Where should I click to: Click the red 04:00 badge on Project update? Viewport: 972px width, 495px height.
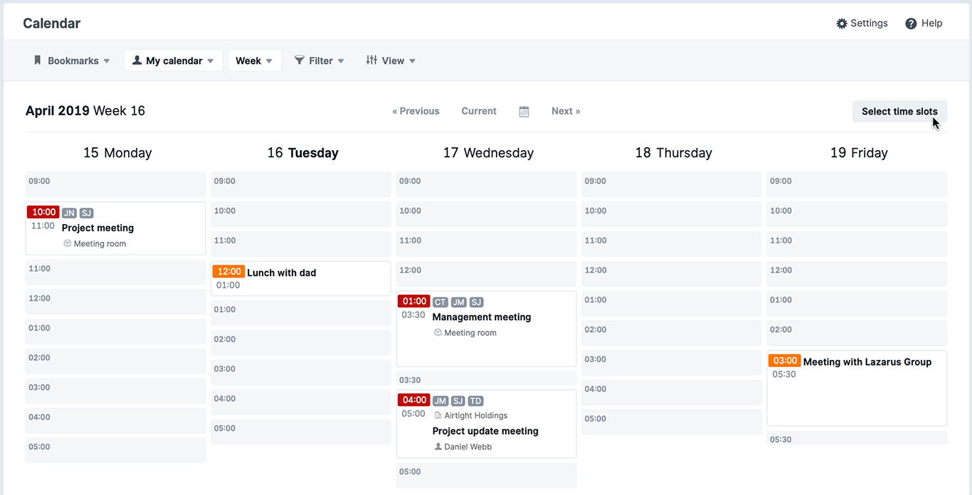coord(414,400)
